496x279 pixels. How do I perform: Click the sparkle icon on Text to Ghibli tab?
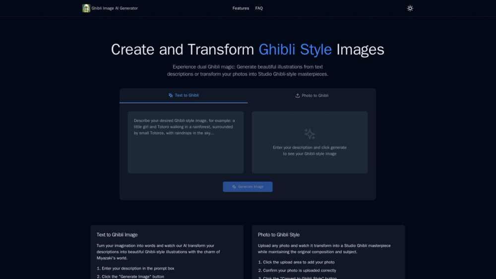(171, 96)
